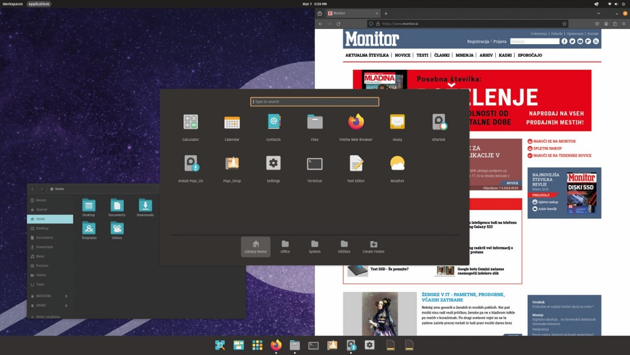Open Monitor's Facebook icon
The image size is (630, 355).
(x=564, y=41)
